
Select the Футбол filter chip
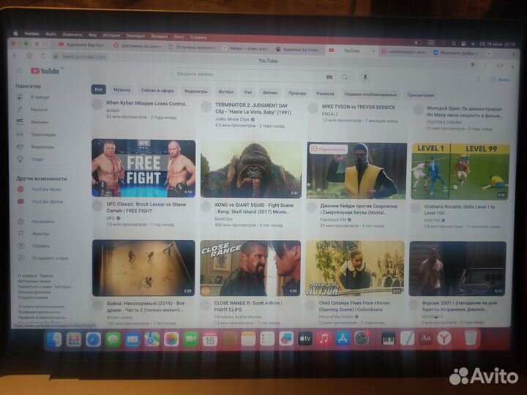226,91
